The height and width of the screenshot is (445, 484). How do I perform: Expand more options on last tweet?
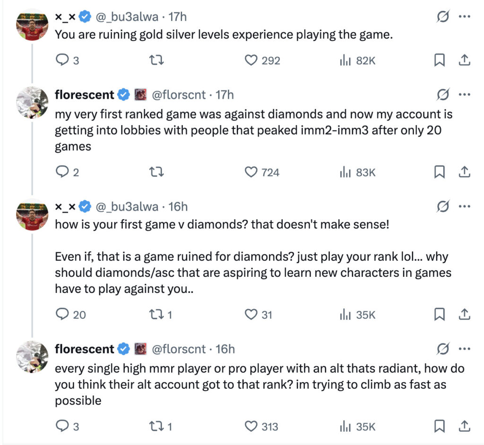pos(465,349)
